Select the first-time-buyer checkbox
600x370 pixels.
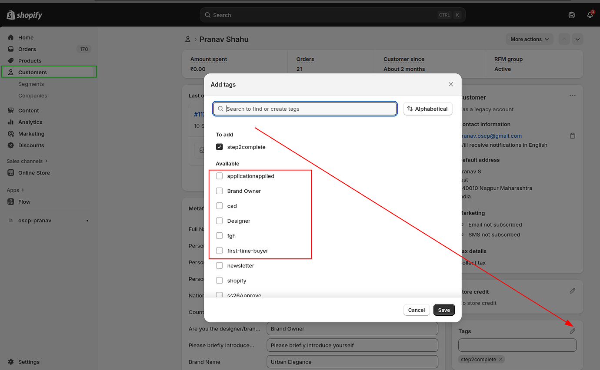[220, 251]
